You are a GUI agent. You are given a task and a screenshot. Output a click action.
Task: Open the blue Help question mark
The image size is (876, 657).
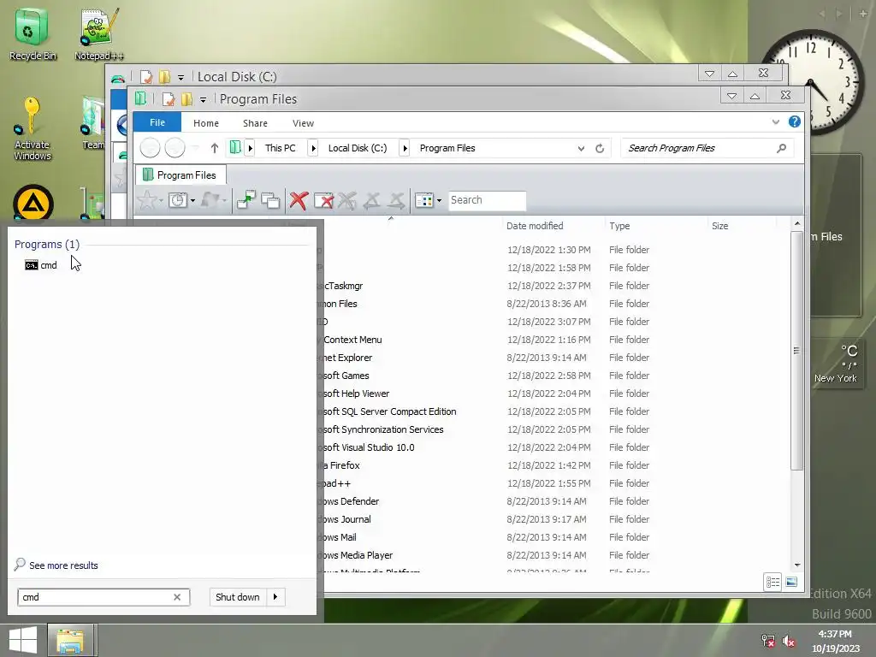[x=795, y=121]
